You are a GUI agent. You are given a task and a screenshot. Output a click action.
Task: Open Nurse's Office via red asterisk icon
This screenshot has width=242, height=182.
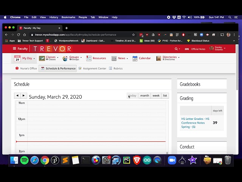[x=17, y=68]
